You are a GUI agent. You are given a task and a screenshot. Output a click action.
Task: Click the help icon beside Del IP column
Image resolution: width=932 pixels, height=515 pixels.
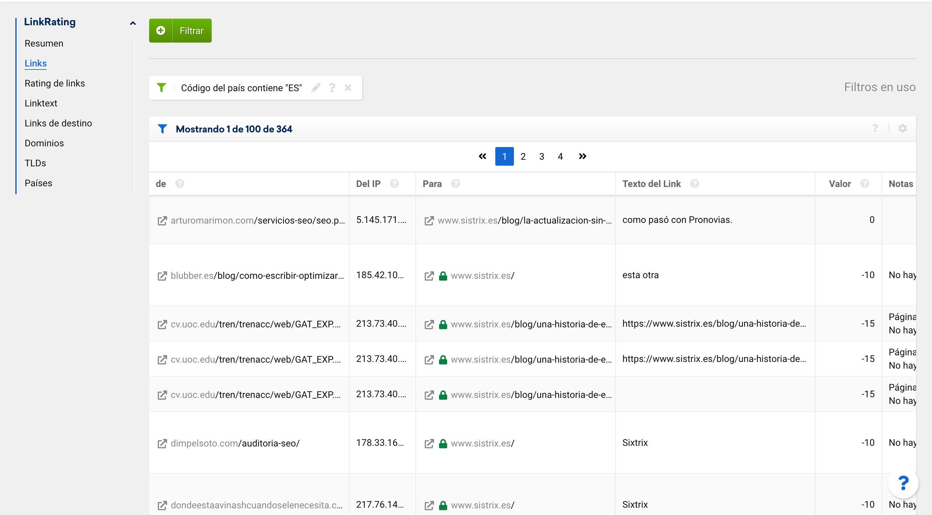coord(394,184)
